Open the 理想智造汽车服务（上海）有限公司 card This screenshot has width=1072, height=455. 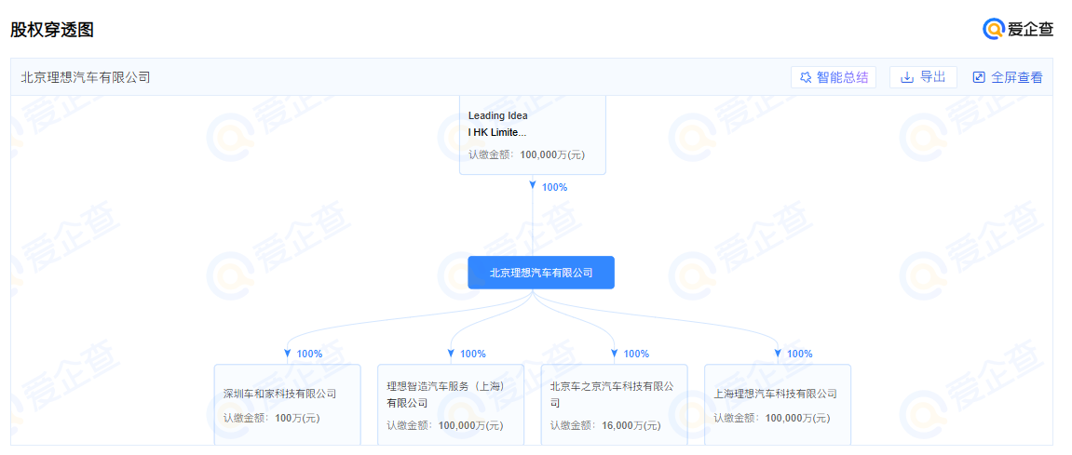(x=451, y=405)
